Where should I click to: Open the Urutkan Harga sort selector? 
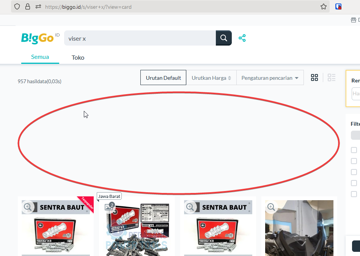[211, 77]
